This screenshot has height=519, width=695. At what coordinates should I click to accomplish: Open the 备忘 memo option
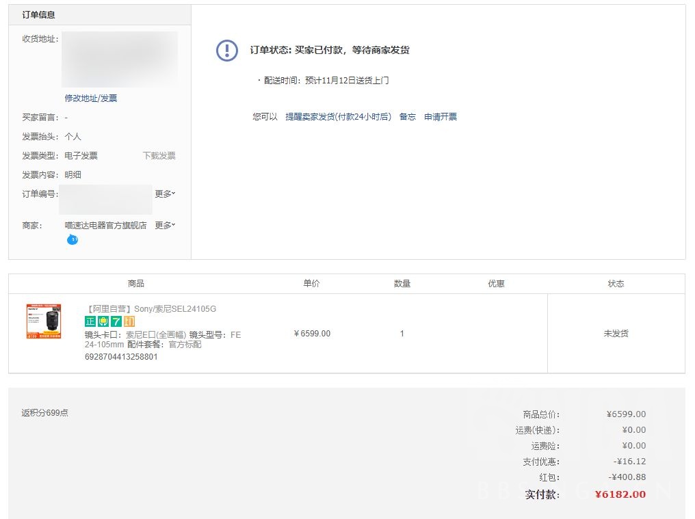(407, 116)
